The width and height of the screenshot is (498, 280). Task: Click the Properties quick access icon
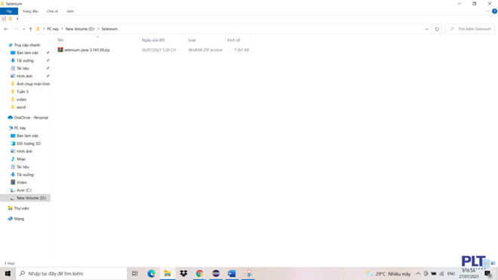pyautogui.click(x=4, y=19)
